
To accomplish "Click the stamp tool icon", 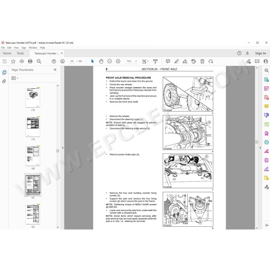I will (x=194, y=61).
